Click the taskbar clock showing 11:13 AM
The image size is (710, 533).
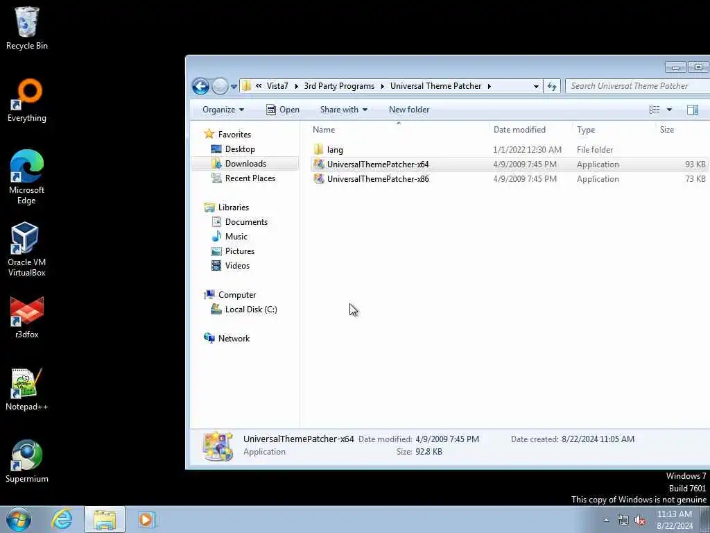point(675,520)
